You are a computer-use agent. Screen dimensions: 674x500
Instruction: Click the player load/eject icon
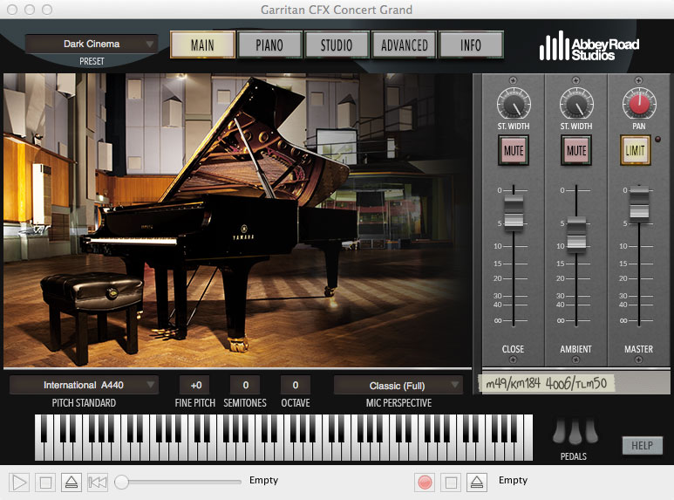click(72, 482)
